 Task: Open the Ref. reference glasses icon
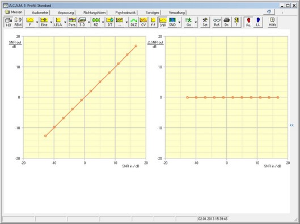coord(217,22)
